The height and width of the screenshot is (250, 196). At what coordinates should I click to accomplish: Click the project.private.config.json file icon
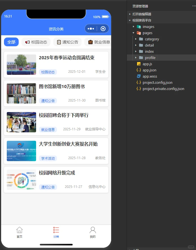click(x=139, y=89)
